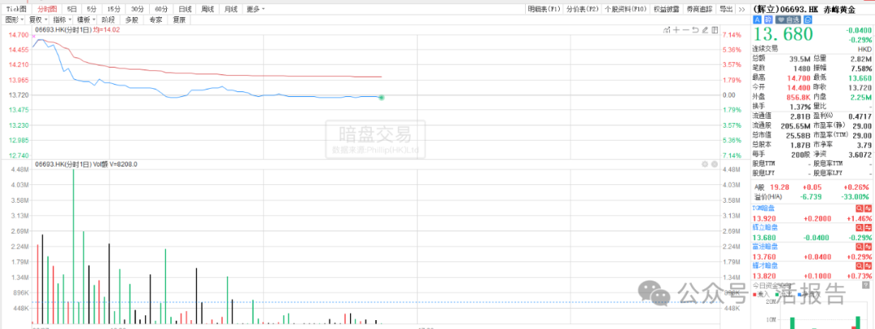Click the 复原 button
This screenshot has width=875, height=329.
[179, 19]
